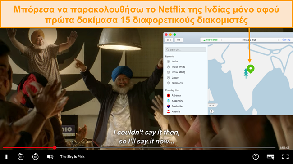This screenshot has width=293, height=164.
Task: Seek along the video progress bar
Action: [139, 148]
